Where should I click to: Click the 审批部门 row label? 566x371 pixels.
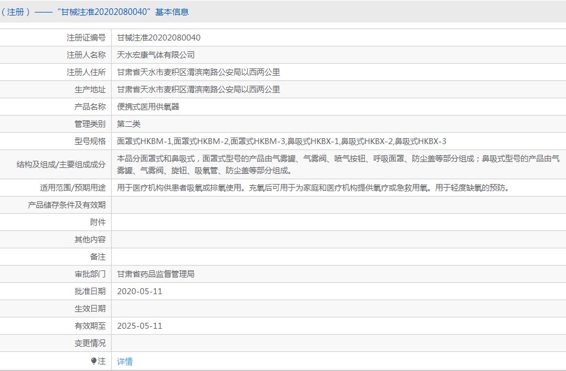point(90,274)
